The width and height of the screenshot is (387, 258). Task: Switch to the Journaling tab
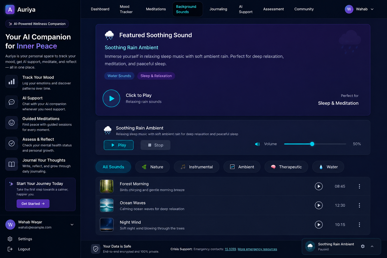tap(218, 9)
